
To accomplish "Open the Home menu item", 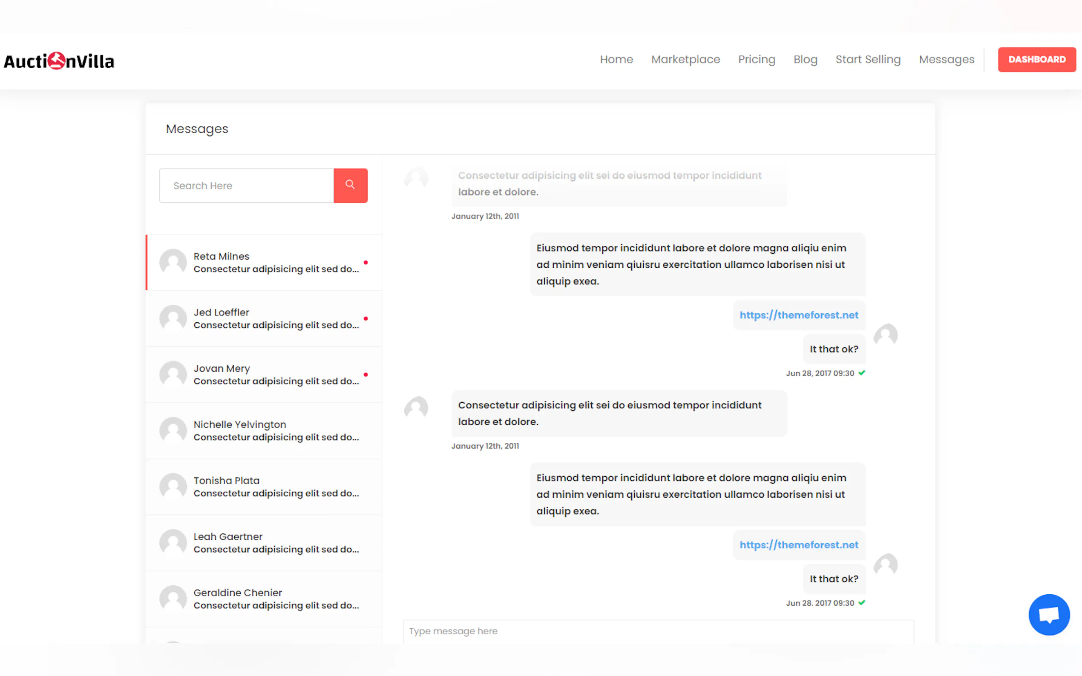I will 616,60.
